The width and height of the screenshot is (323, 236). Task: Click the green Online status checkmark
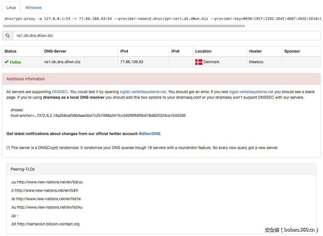click(6, 62)
